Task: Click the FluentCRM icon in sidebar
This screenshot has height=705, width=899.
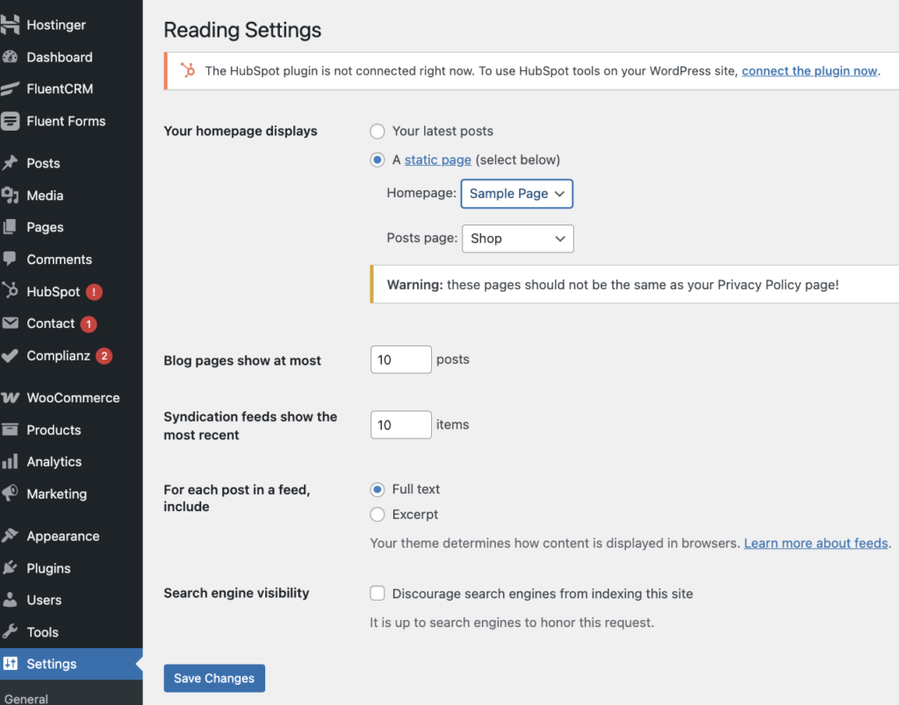Action: 10,89
